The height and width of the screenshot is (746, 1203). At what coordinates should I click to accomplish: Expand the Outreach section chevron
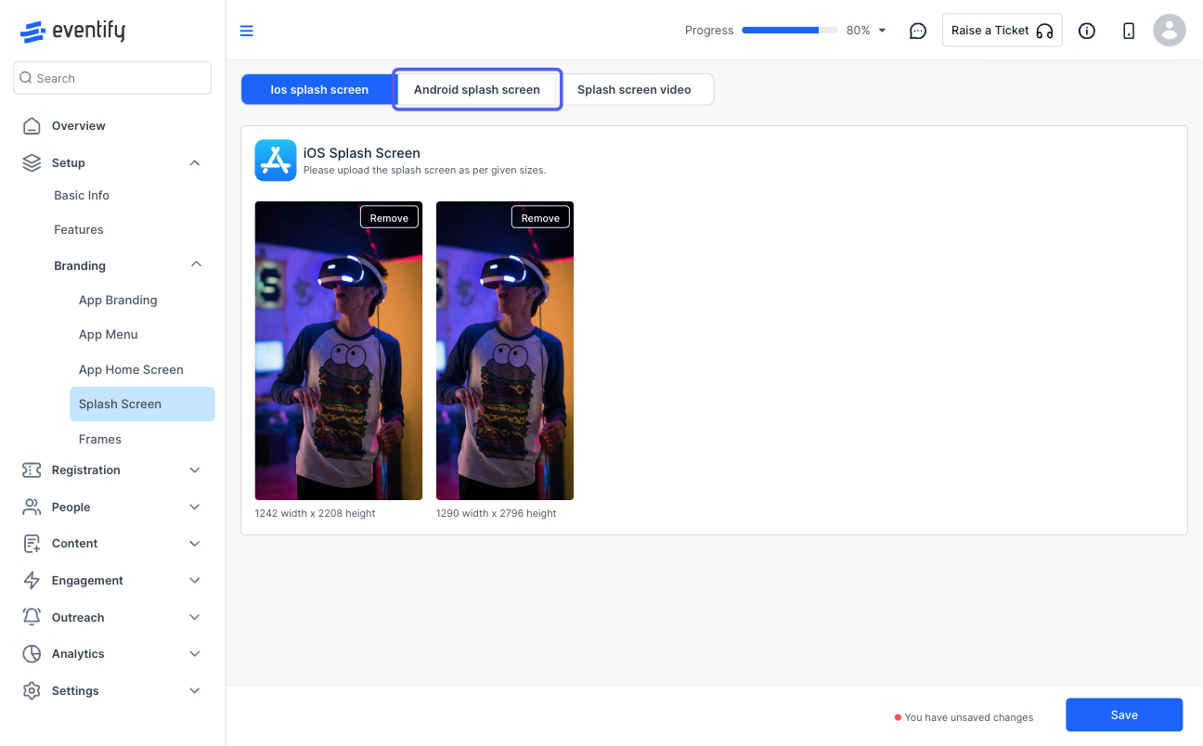[194, 617]
